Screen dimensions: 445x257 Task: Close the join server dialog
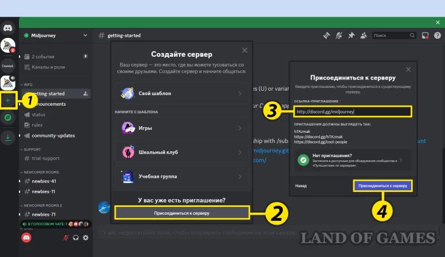408,70
